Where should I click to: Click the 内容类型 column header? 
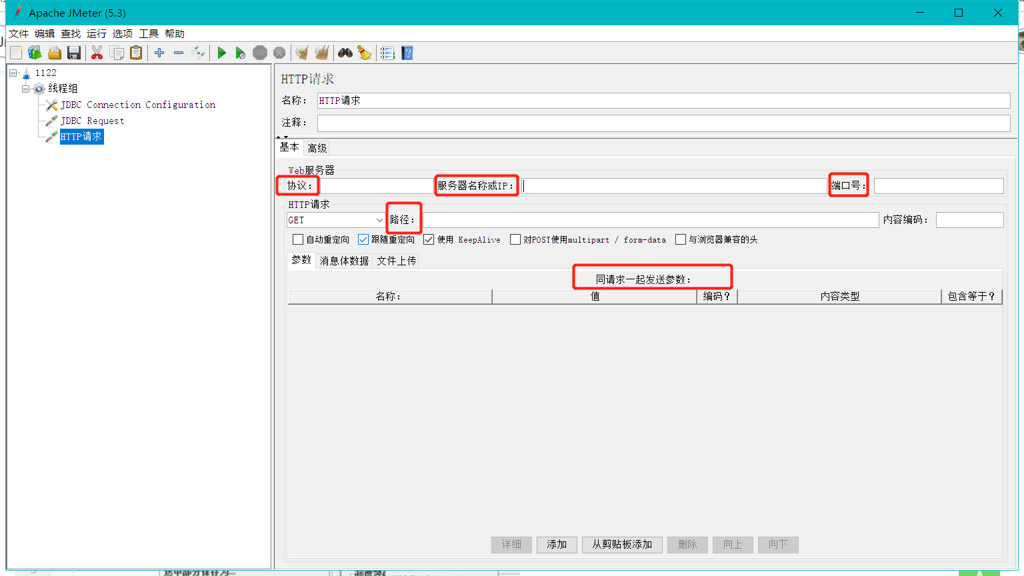(x=839, y=297)
